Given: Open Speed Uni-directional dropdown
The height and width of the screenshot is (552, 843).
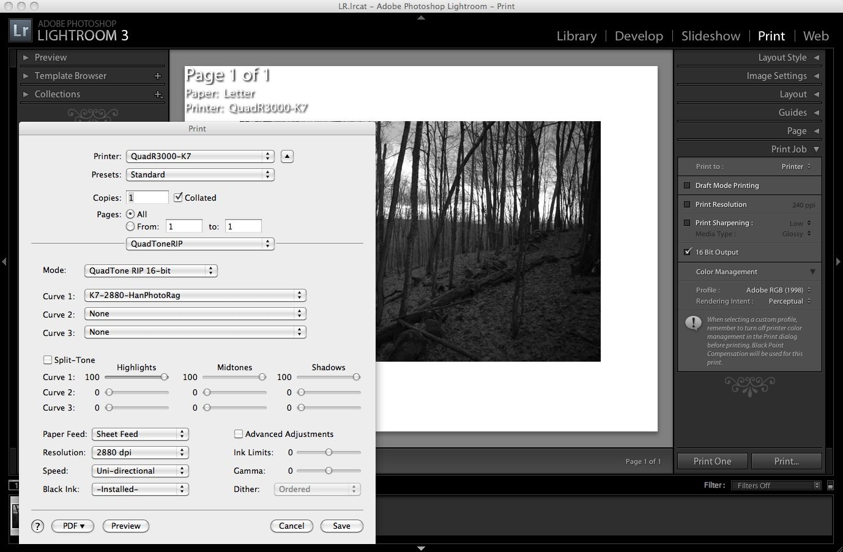Looking at the screenshot, I should 140,471.
